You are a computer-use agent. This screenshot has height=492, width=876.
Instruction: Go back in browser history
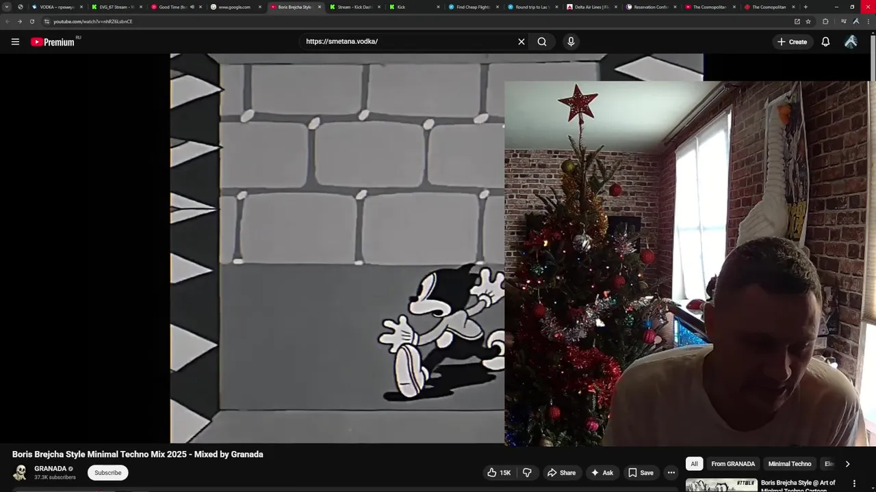pyautogui.click(x=8, y=21)
